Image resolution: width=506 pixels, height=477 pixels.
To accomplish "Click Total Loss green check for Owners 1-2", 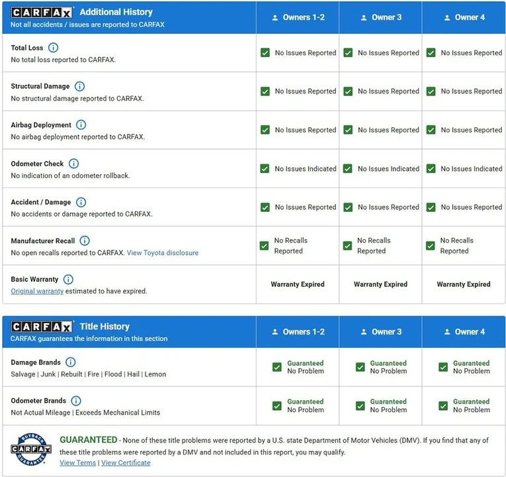I will 265,53.
